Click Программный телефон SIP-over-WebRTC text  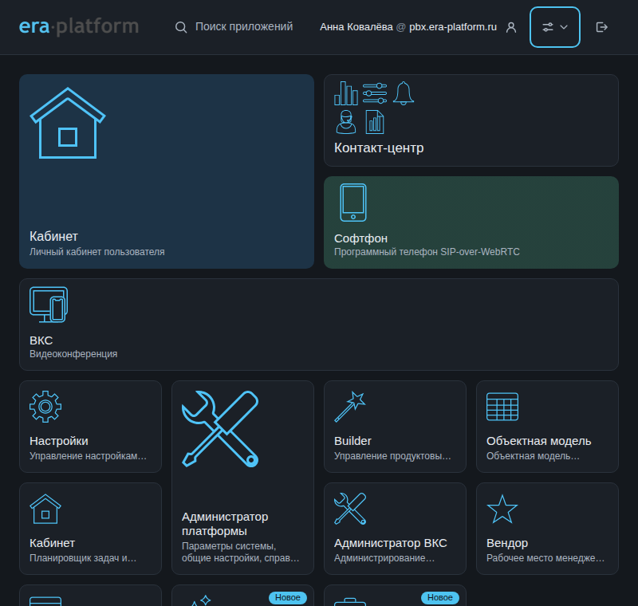point(427,252)
